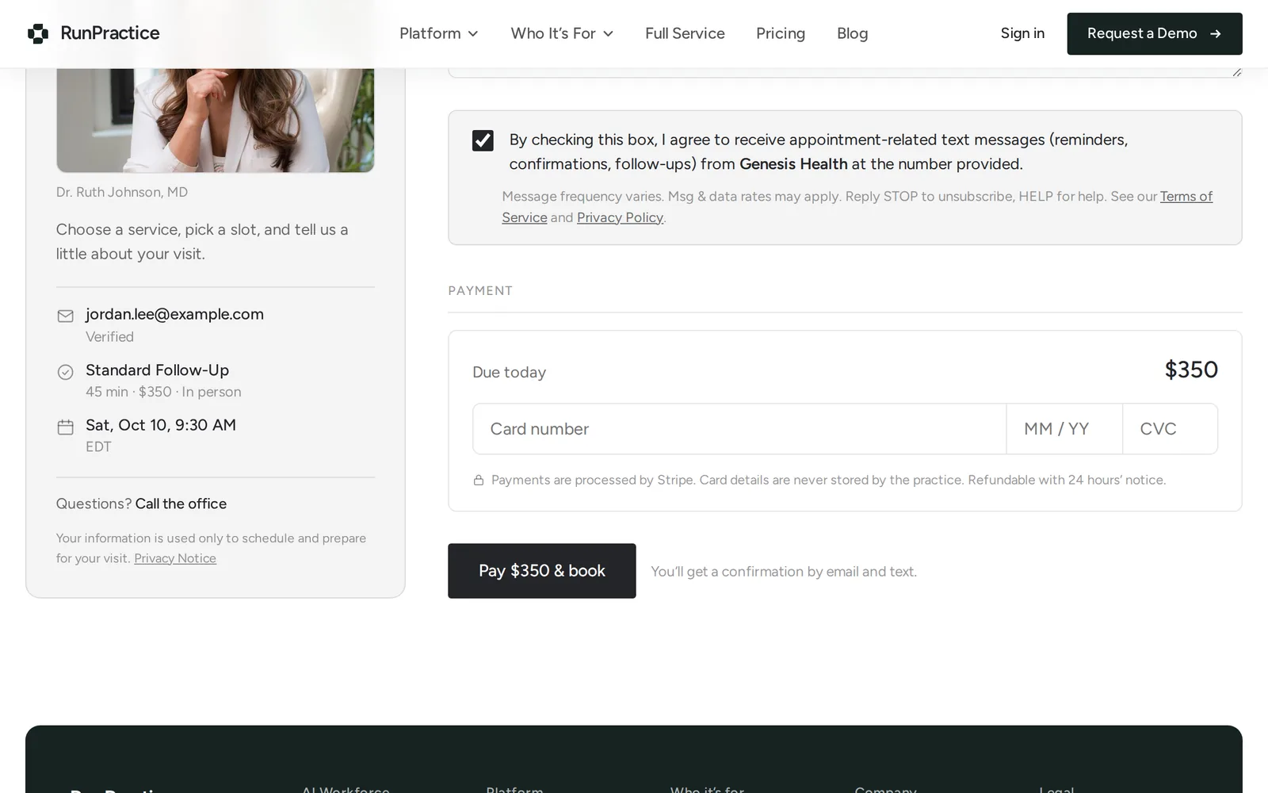
Task: Uncheck the text message consent checkbox
Action: (x=483, y=140)
